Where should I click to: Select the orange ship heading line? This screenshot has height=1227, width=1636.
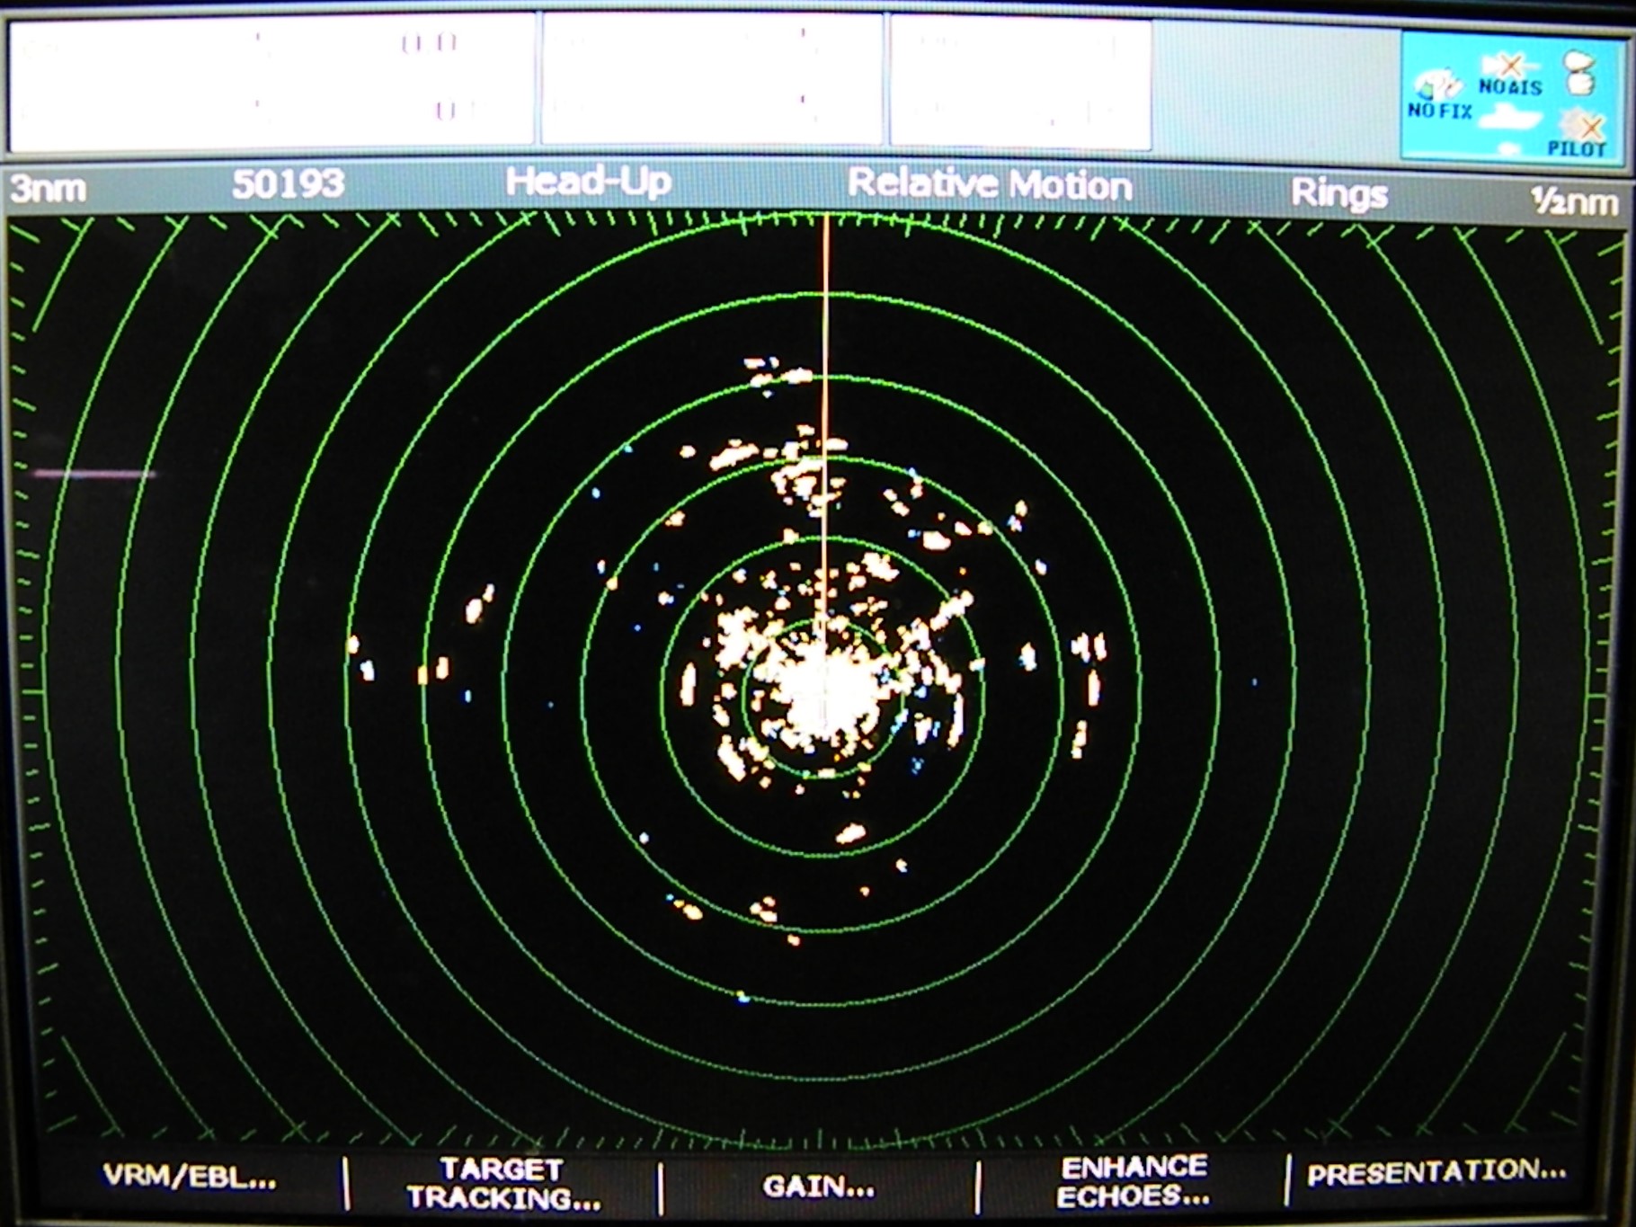pos(825,431)
